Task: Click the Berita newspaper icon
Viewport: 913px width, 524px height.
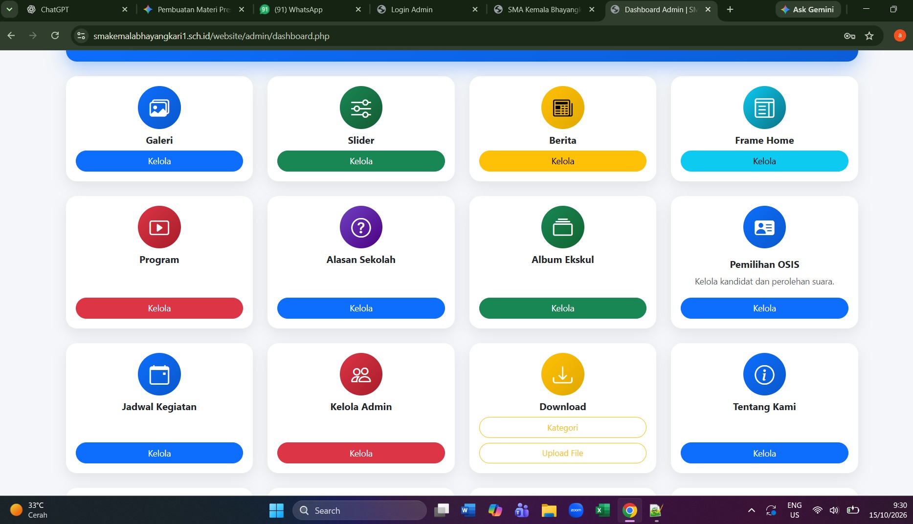Action: [562, 108]
